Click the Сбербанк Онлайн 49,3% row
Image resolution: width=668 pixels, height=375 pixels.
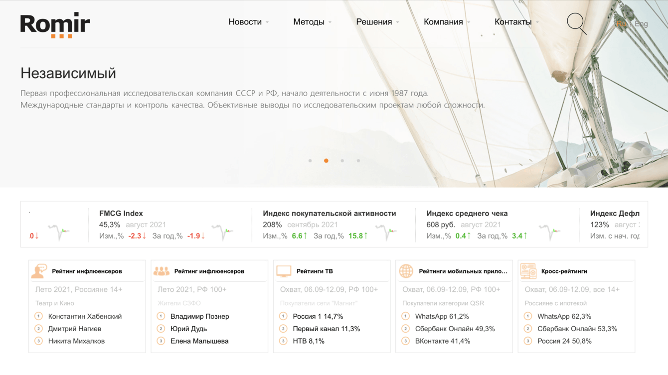(x=455, y=329)
